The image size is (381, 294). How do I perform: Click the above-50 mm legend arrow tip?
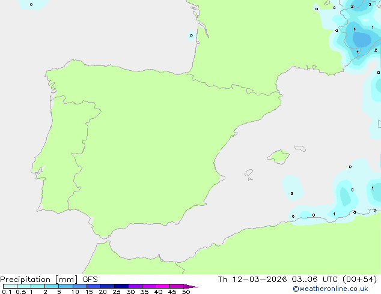point(190,286)
